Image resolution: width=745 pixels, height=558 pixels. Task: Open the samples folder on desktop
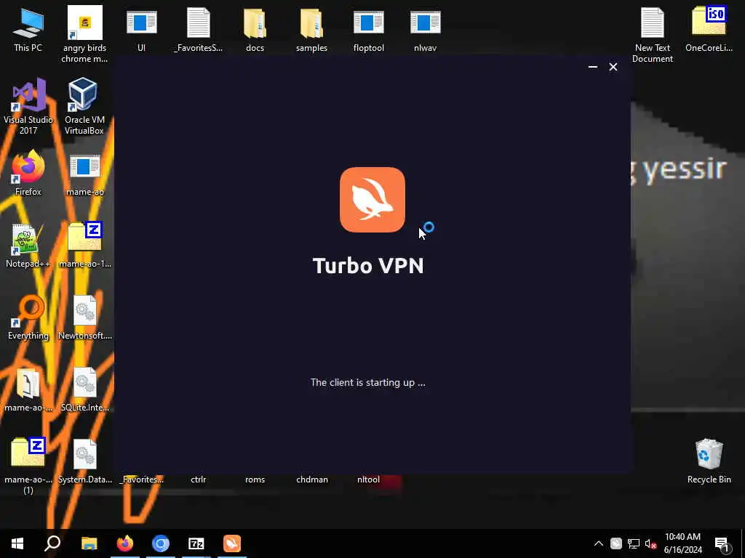[311, 30]
